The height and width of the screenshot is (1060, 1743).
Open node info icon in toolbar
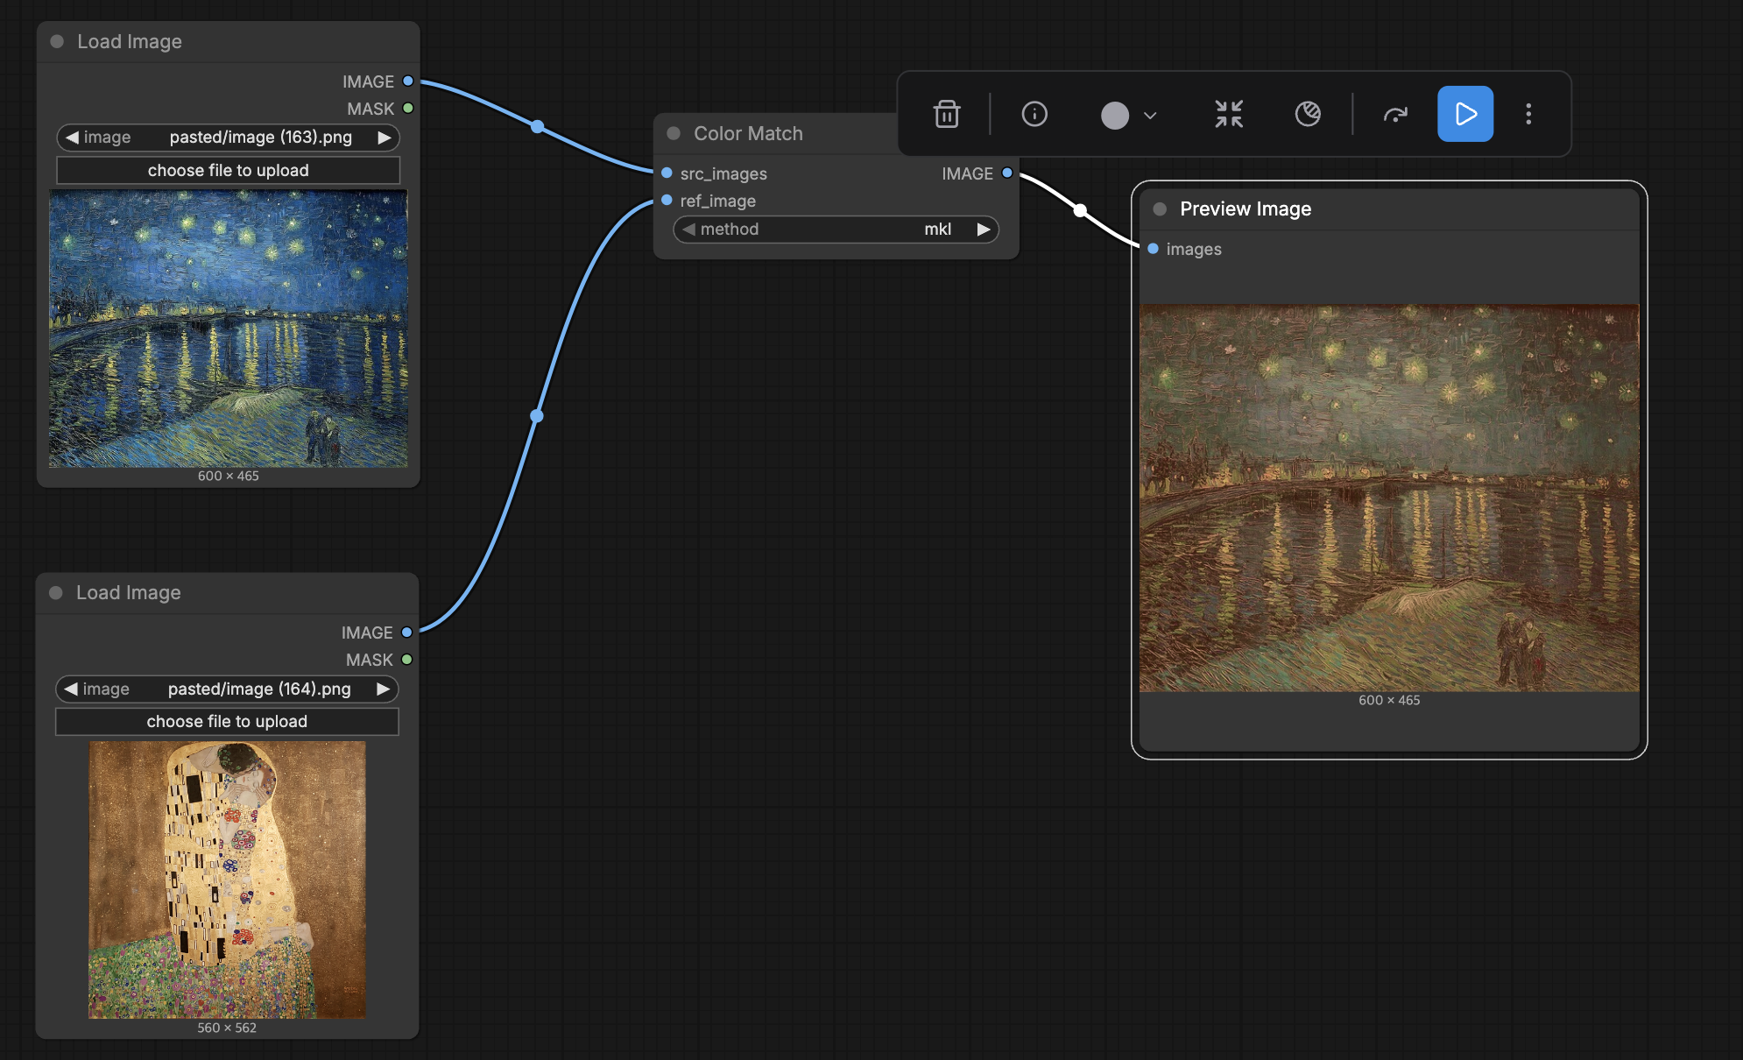click(x=1034, y=114)
